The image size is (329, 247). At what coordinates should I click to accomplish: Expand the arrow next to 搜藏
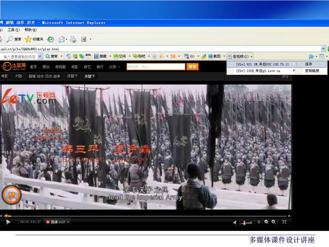[x=110, y=56]
